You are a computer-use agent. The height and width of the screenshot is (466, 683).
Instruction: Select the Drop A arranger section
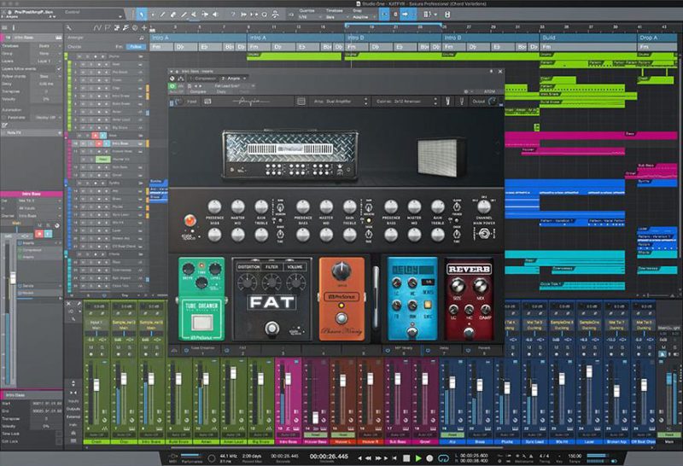coord(658,38)
